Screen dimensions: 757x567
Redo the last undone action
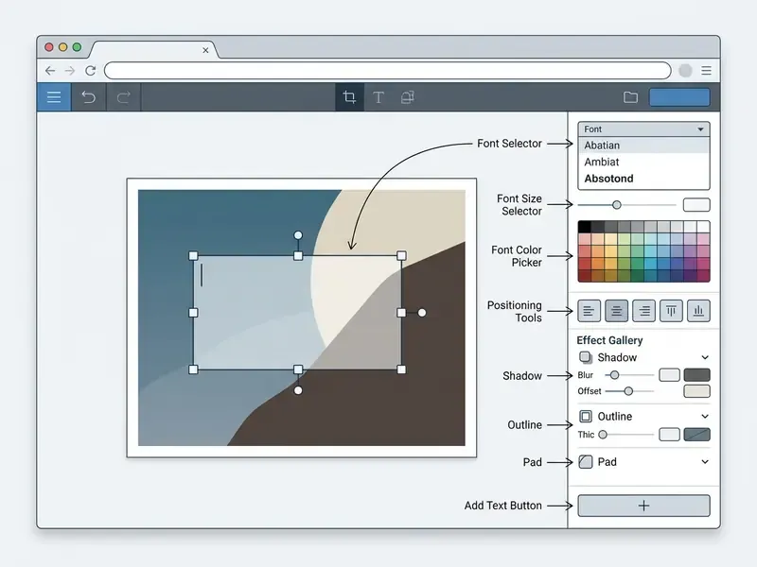[124, 97]
